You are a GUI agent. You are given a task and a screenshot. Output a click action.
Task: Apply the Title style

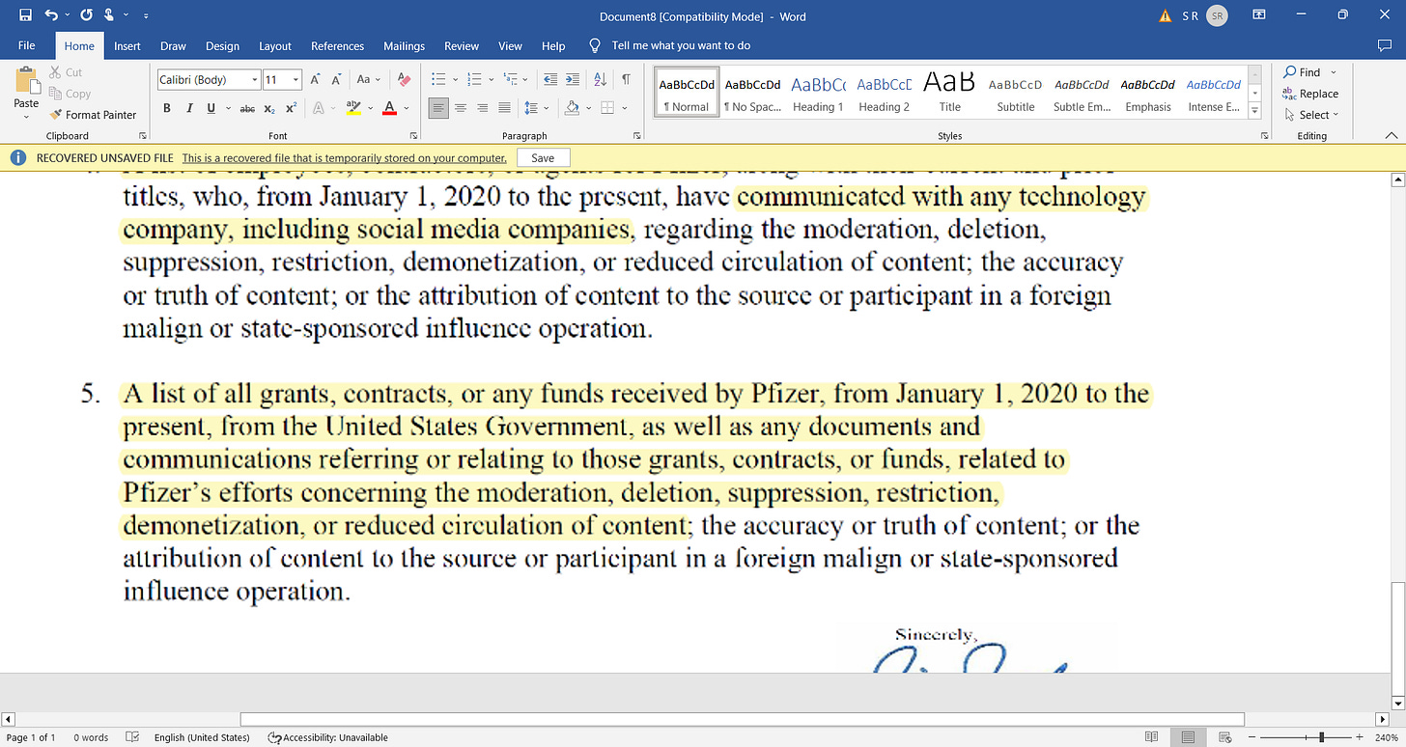click(x=949, y=94)
